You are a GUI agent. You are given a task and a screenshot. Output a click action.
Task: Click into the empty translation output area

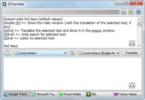click(72, 74)
